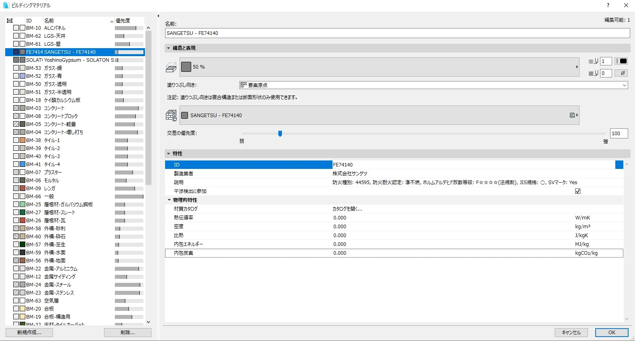
Task: Click the empty background pen color swatch
Action: tap(621, 73)
